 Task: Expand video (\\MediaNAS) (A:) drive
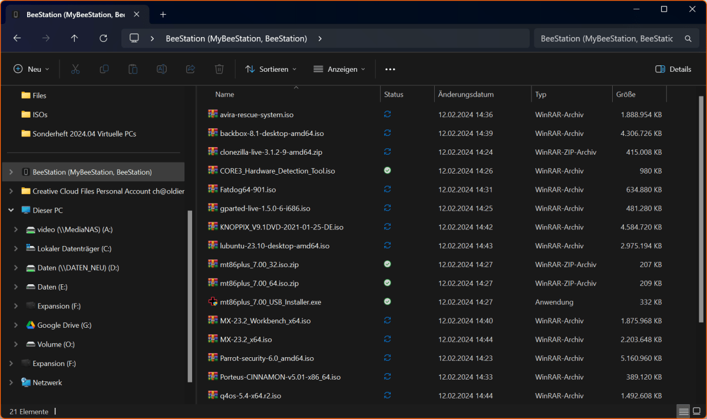pos(16,230)
